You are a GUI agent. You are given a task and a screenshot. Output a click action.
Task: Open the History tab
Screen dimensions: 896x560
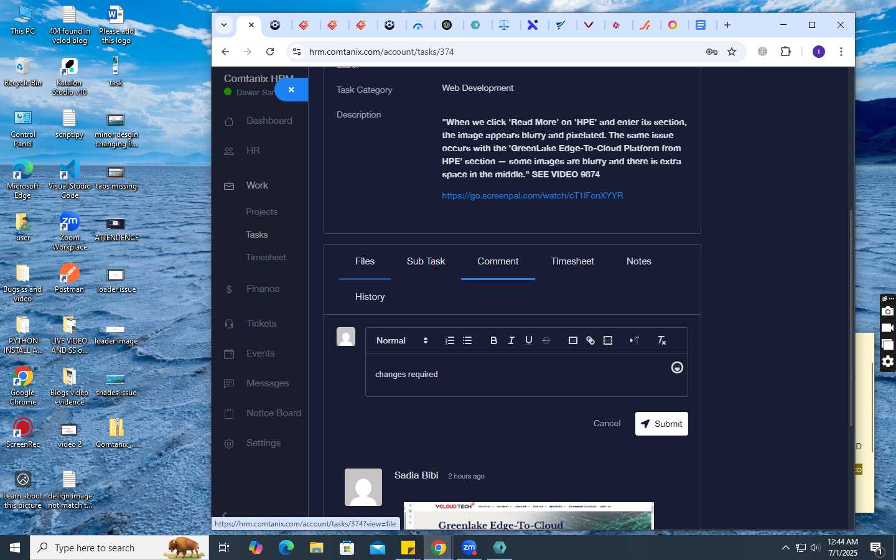[x=370, y=297]
